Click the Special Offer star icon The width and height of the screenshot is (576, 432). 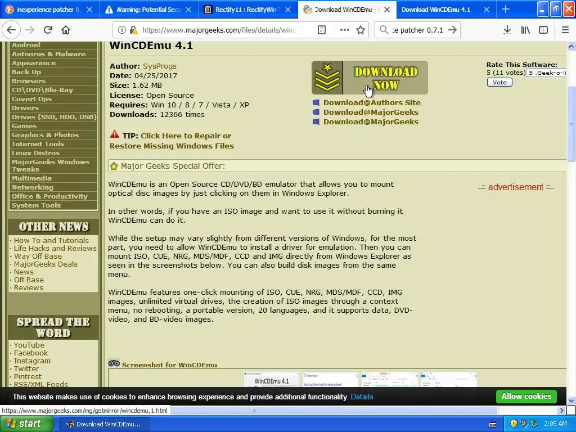pyautogui.click(x=114, y=166)
